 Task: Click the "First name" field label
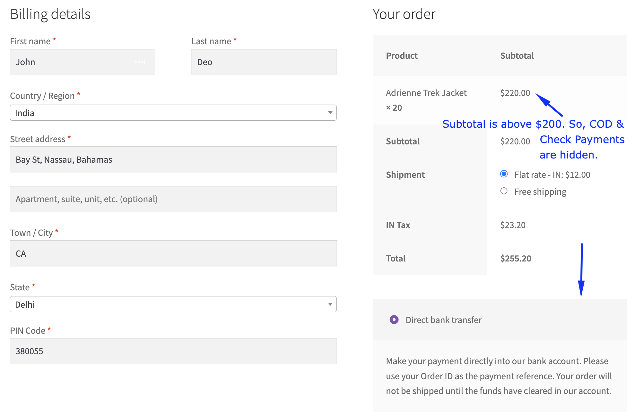click(30, 41)
